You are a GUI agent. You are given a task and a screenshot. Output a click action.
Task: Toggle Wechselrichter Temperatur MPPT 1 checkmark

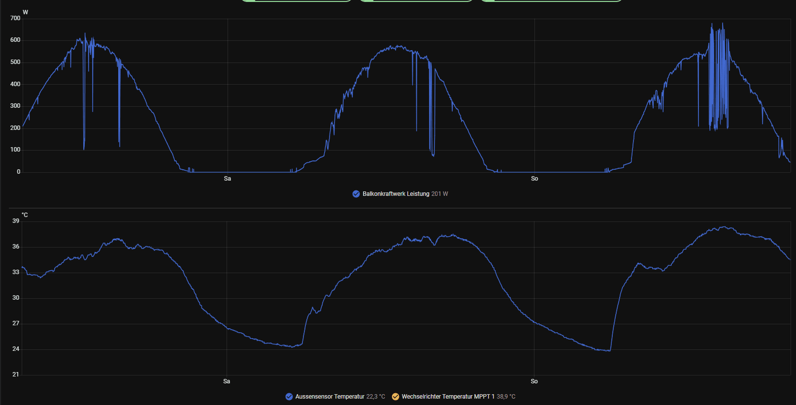[396, 397]
